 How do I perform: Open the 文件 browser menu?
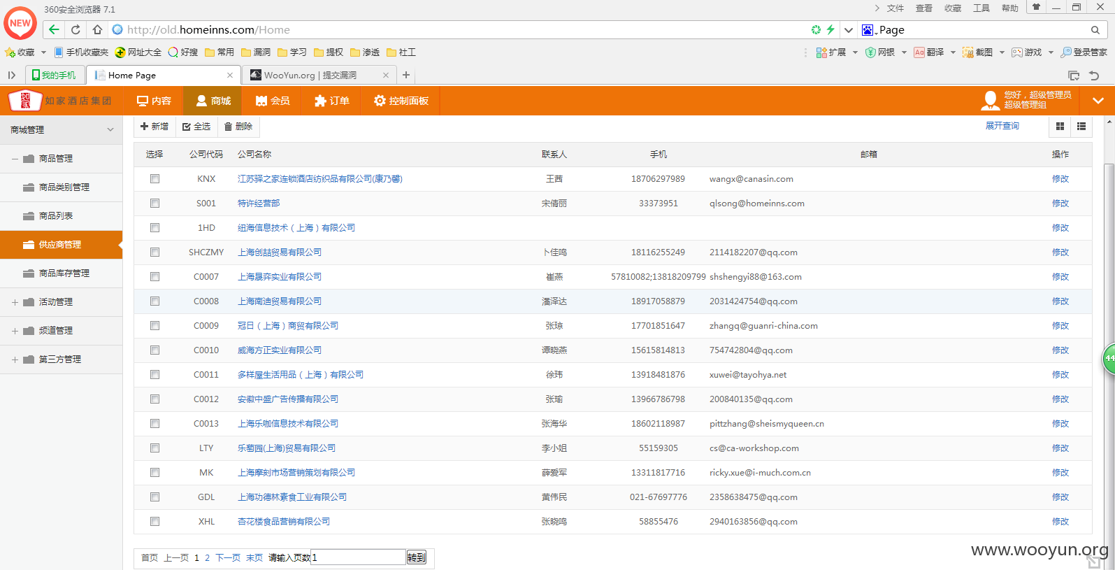(895, 8)
